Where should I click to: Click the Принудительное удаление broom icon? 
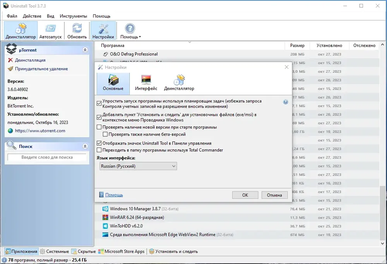(x=10, y=69)
